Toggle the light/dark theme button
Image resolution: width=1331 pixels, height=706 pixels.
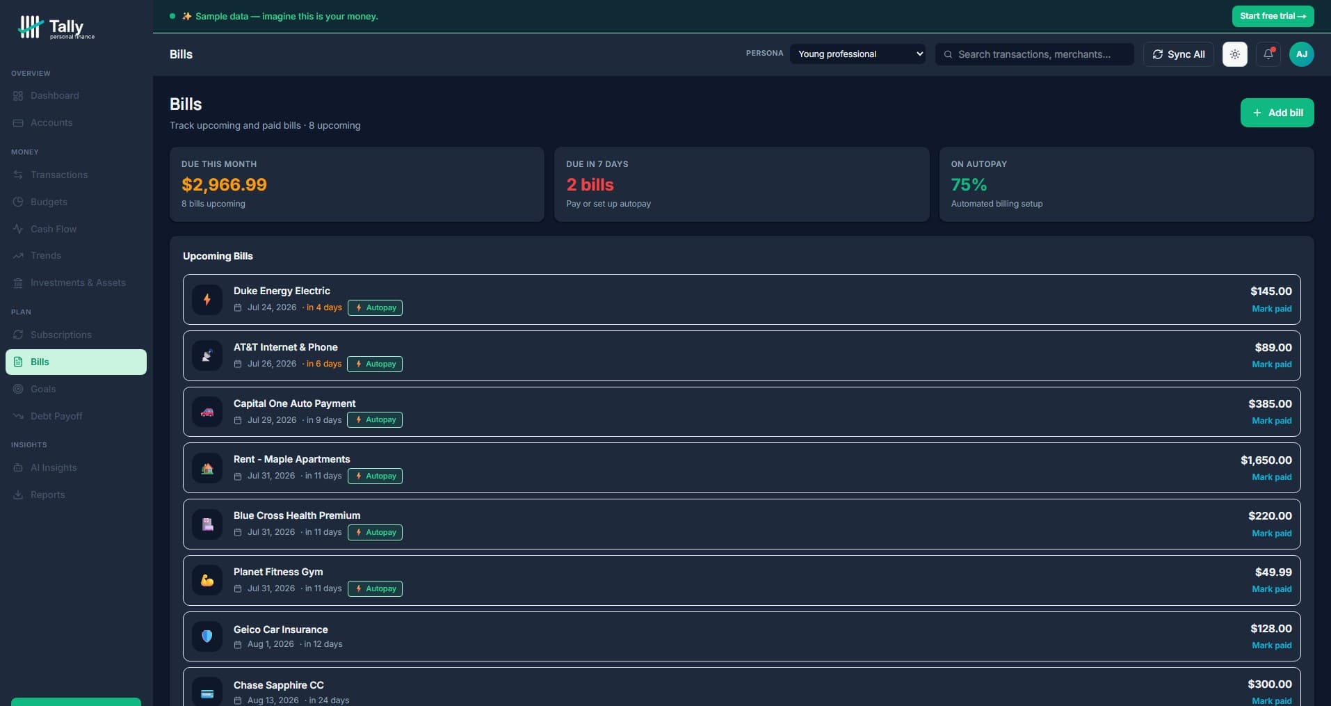(x=1234, y=54)
